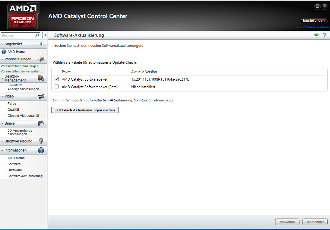Click the Nicht installiert status text

point(143,87)
